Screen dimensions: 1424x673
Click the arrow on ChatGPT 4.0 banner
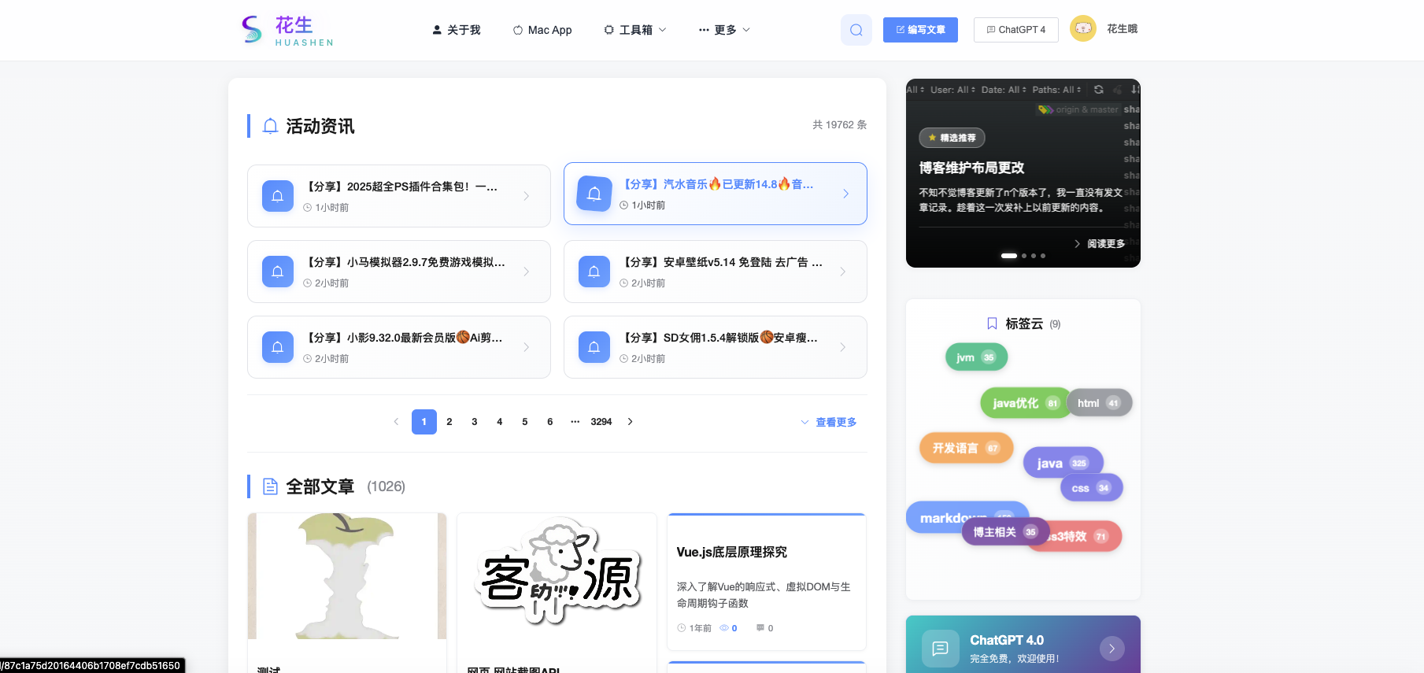click(1111, 649)
